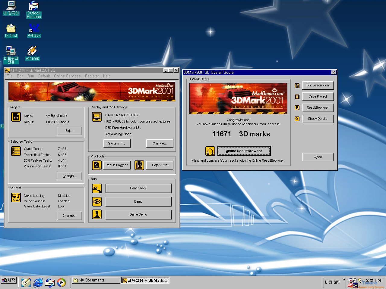Click the Show Details button
This screenshot has height=289, width=386.
pos(318,119)
